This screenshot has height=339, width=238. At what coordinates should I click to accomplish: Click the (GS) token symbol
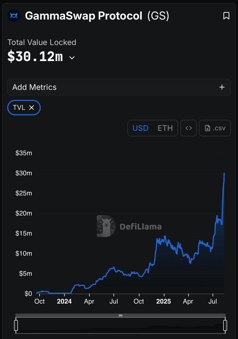pyautogui.click(x=158, y=16)
